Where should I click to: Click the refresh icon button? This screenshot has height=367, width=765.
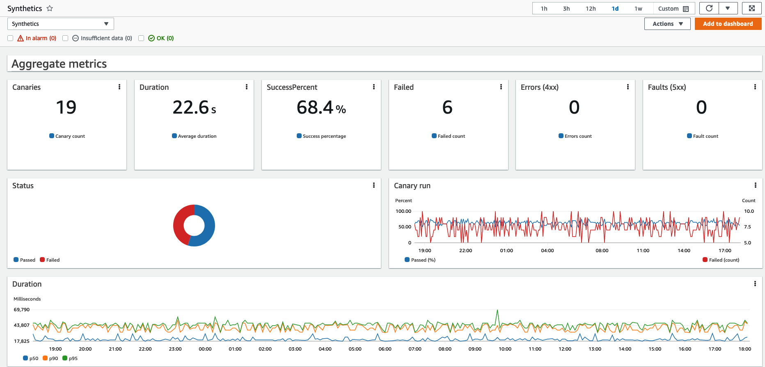[x=709, y=8]
